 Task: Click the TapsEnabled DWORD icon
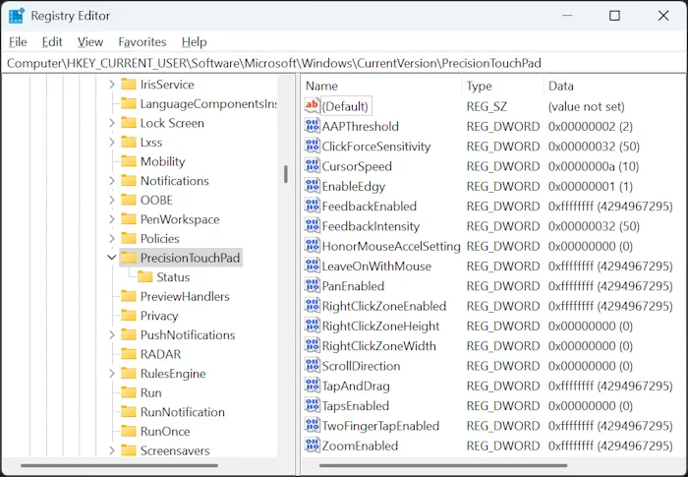click(x=312, y=405)
